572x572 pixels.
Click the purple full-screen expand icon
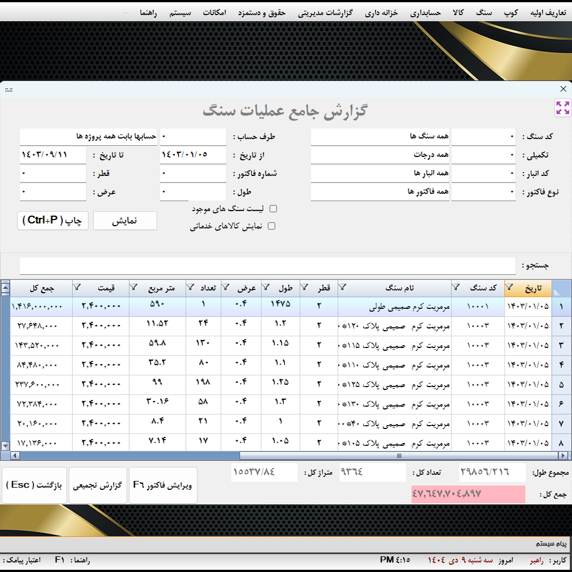[x=563, y=108]
